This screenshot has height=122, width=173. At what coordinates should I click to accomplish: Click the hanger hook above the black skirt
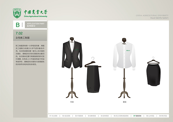(x=153, y=58)
